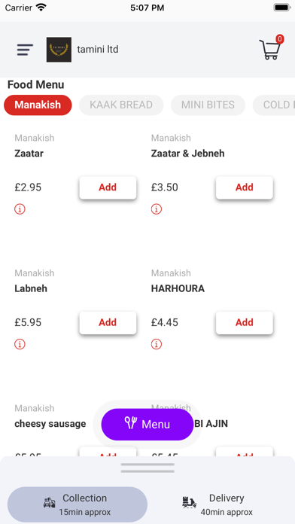Add Zaatar to the cart
This screenshot has width=295, height=524.
click(108, 187)
